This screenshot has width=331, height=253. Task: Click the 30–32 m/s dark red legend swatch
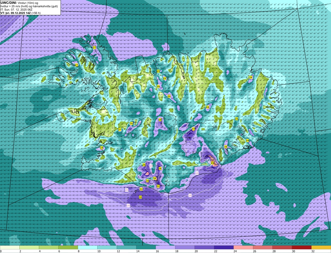click(x=302, y=248)
